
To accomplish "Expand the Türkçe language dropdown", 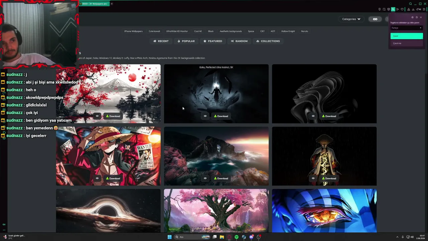I will (407, 28).
